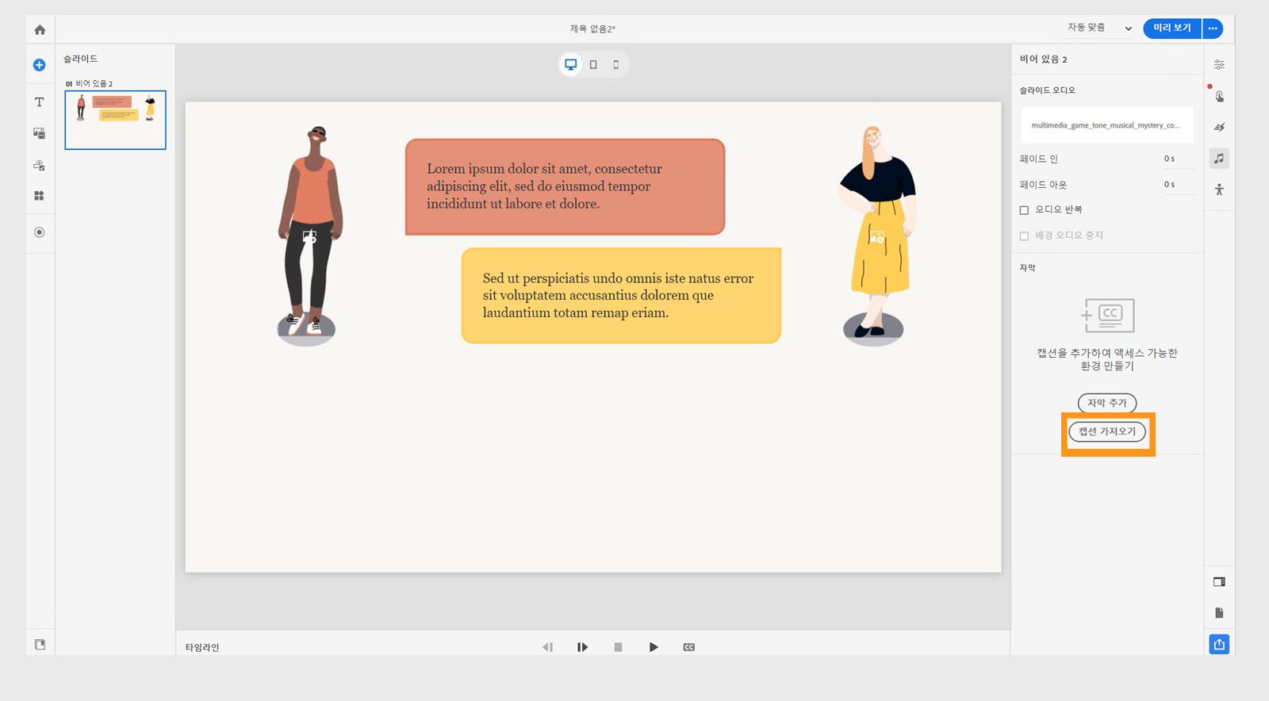Viewport: 1269px width, 701px height.
Task: Open the audio music note panel
Action: click(x=1219, y=158)
